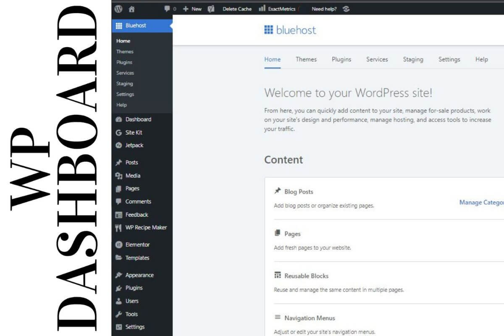Click the refresh/cache icon in admin bar
The image size is (504, 336).
point(346,9)
